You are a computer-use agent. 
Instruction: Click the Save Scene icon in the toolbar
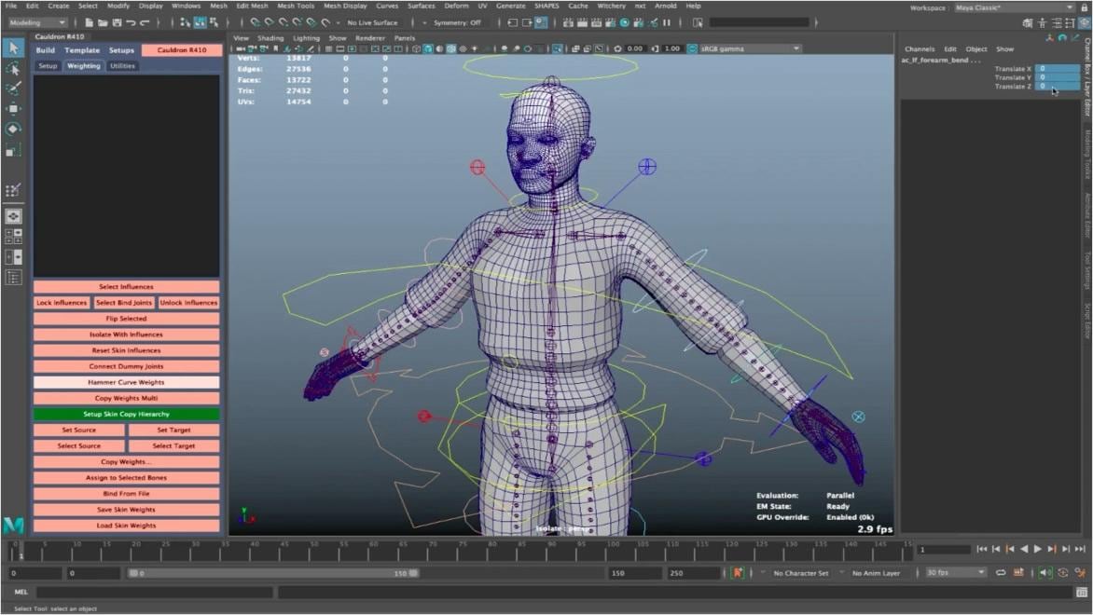[117, 22]
